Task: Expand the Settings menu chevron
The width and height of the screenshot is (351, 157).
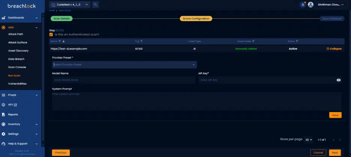Action: [36, 134]
